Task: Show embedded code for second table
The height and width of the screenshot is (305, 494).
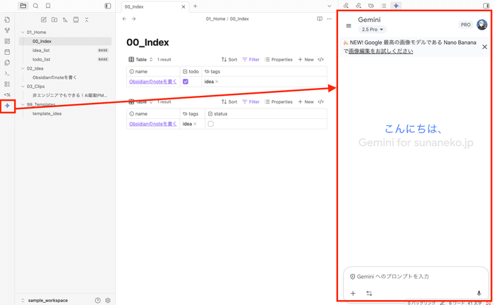Action: pos(320,101)
